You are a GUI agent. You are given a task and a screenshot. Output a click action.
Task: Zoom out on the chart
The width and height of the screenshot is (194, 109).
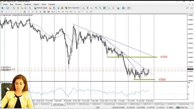point(100,8)
